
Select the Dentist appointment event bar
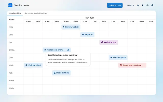point(118,58)
